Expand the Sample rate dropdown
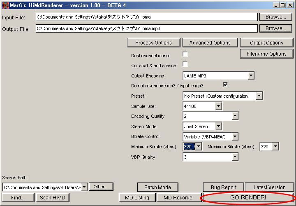Viewport: 296px width, 206px height. (218, 106)
